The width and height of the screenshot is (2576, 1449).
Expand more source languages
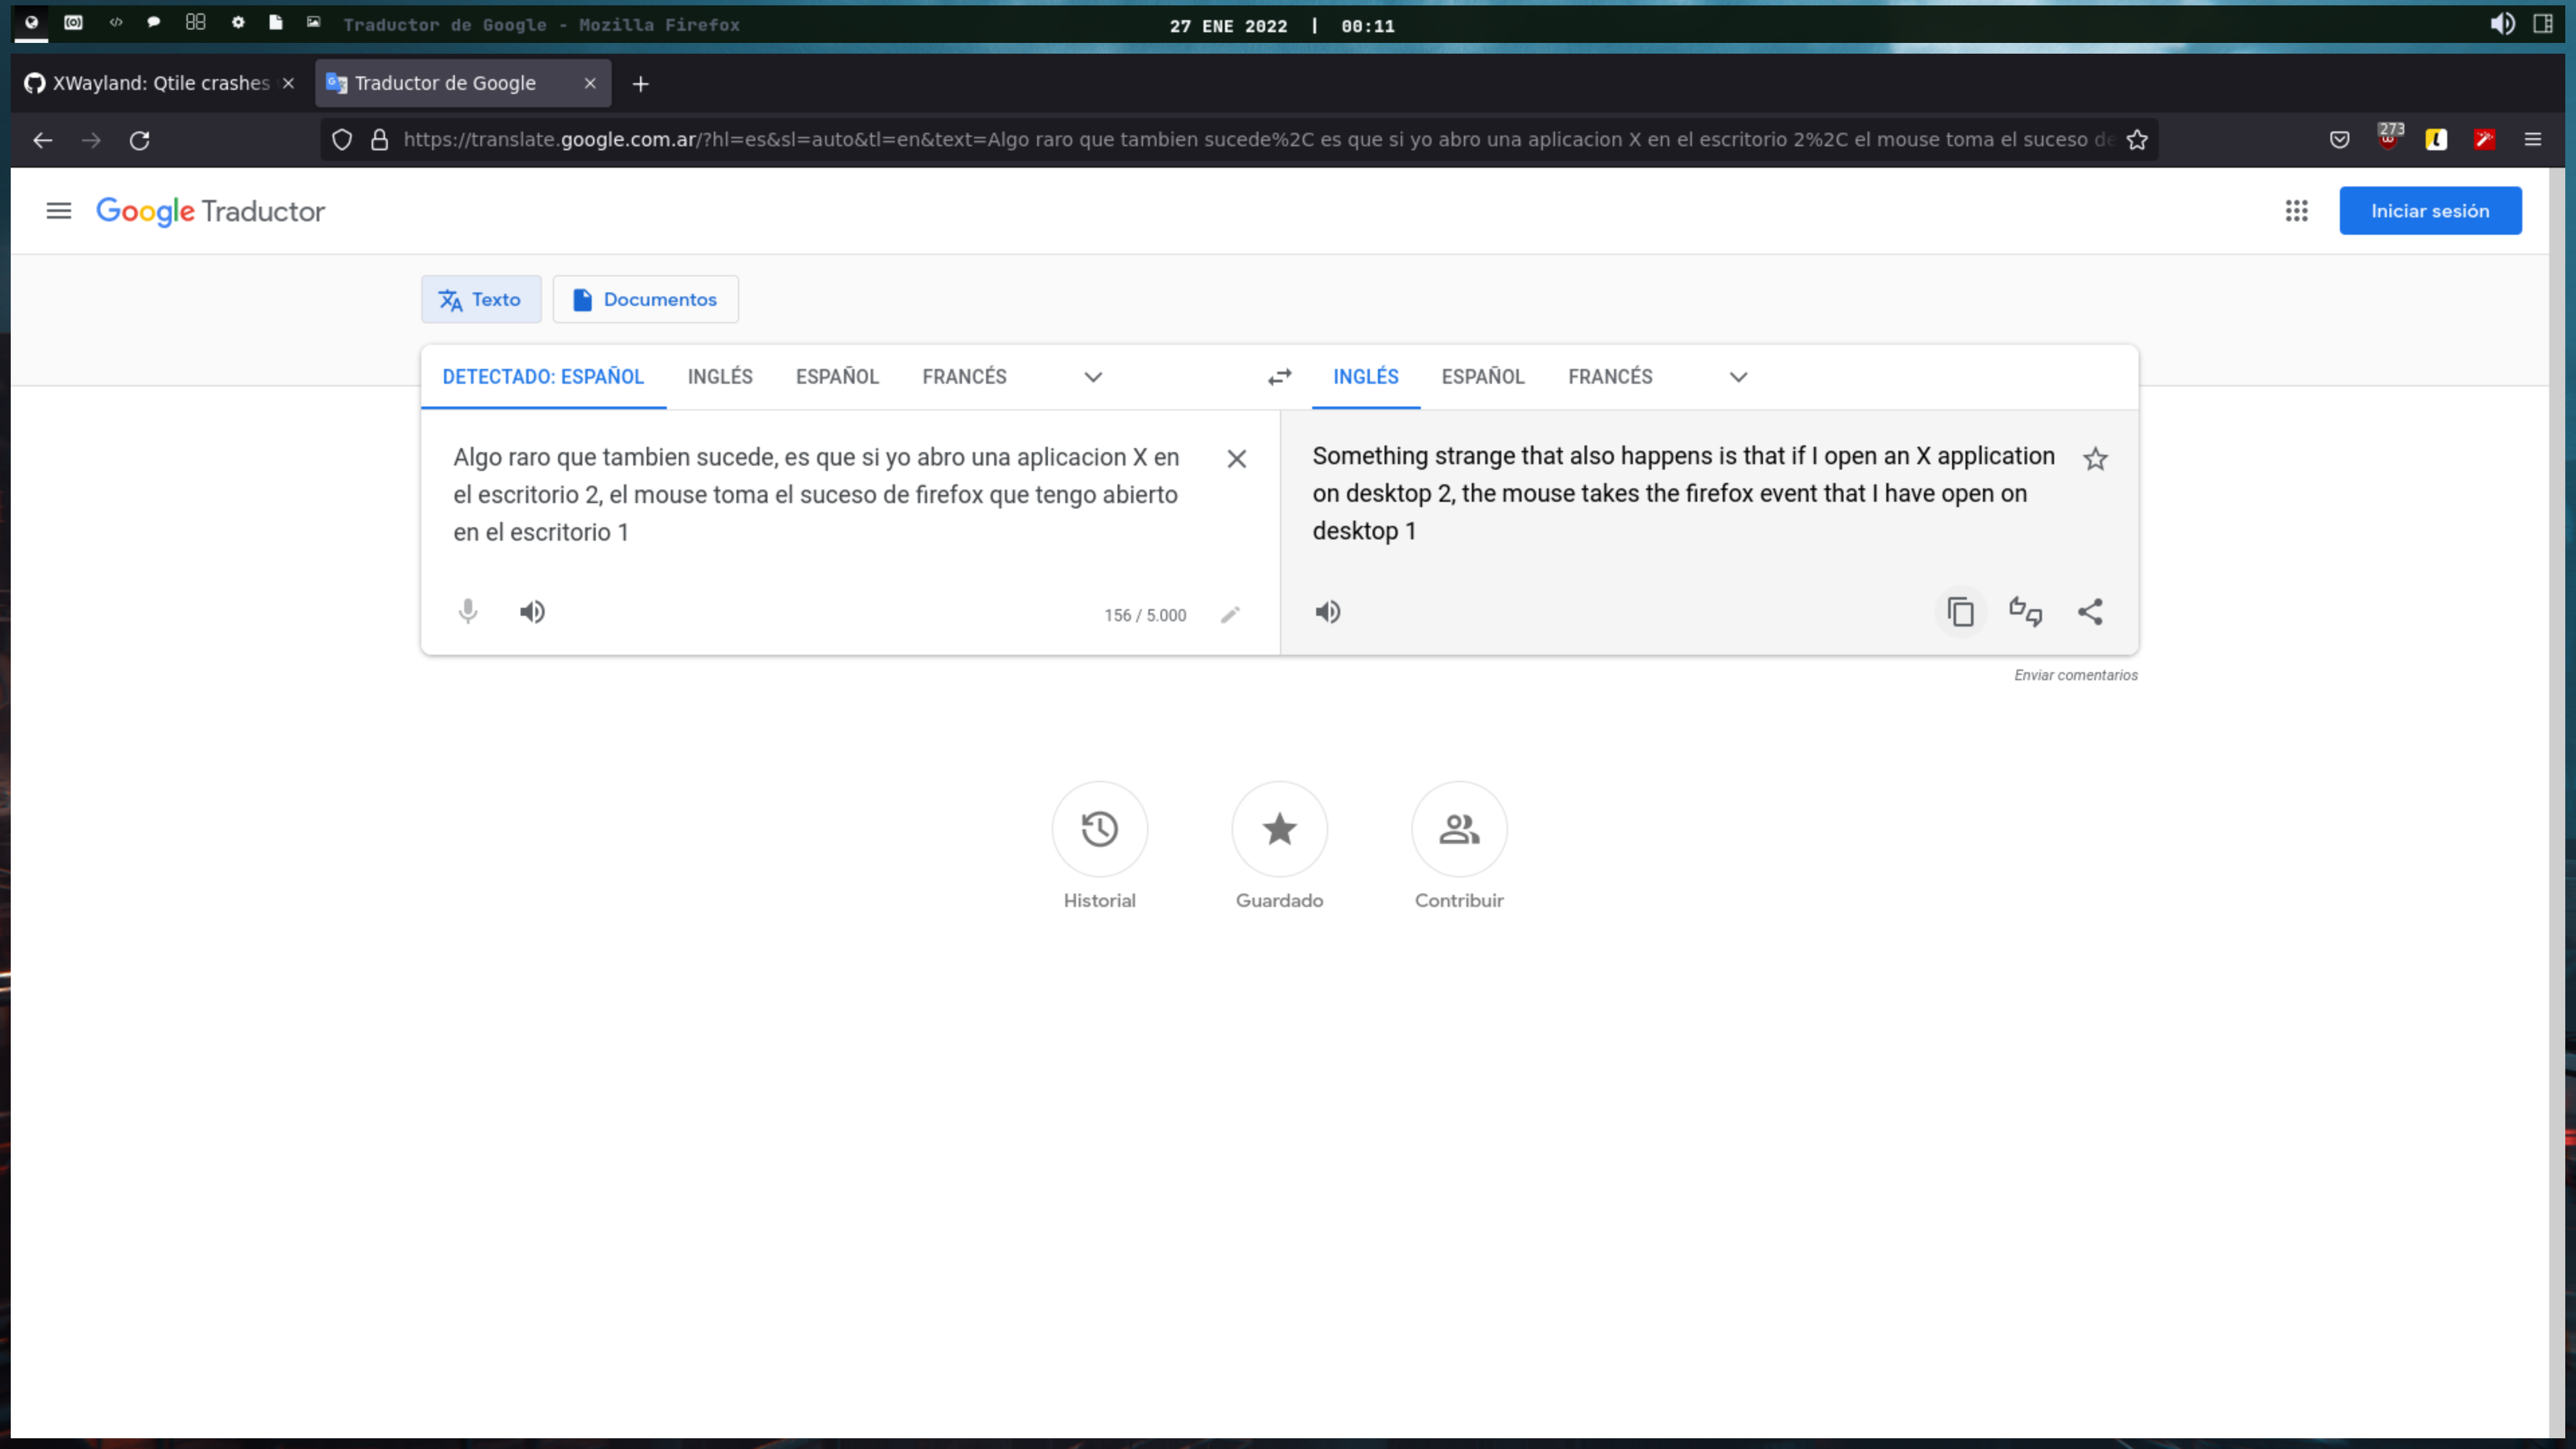(x=1093, y=377)
